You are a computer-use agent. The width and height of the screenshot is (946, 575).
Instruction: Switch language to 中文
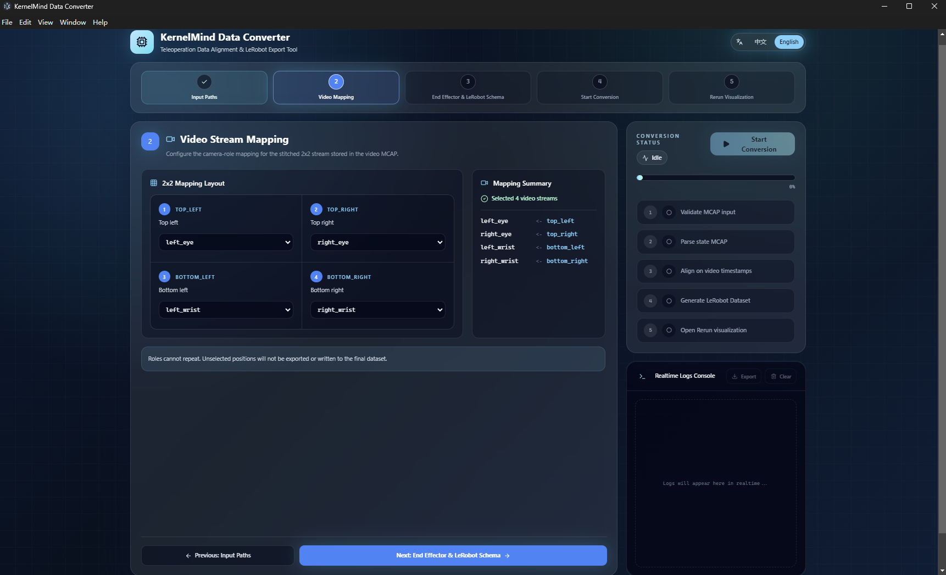[760, 42]
